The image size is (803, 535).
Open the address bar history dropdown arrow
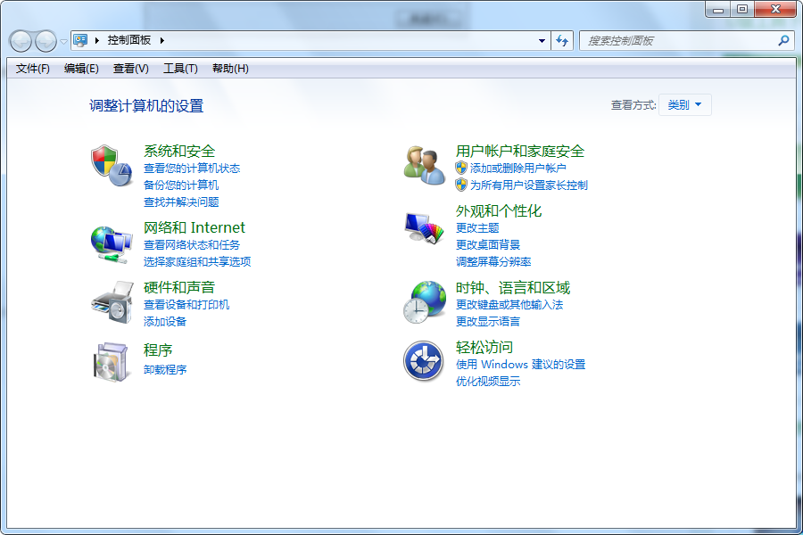pos(542,40)
